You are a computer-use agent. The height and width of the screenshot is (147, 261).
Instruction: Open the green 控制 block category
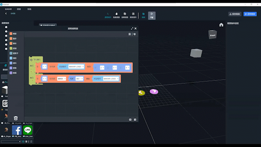click(13, 48)
